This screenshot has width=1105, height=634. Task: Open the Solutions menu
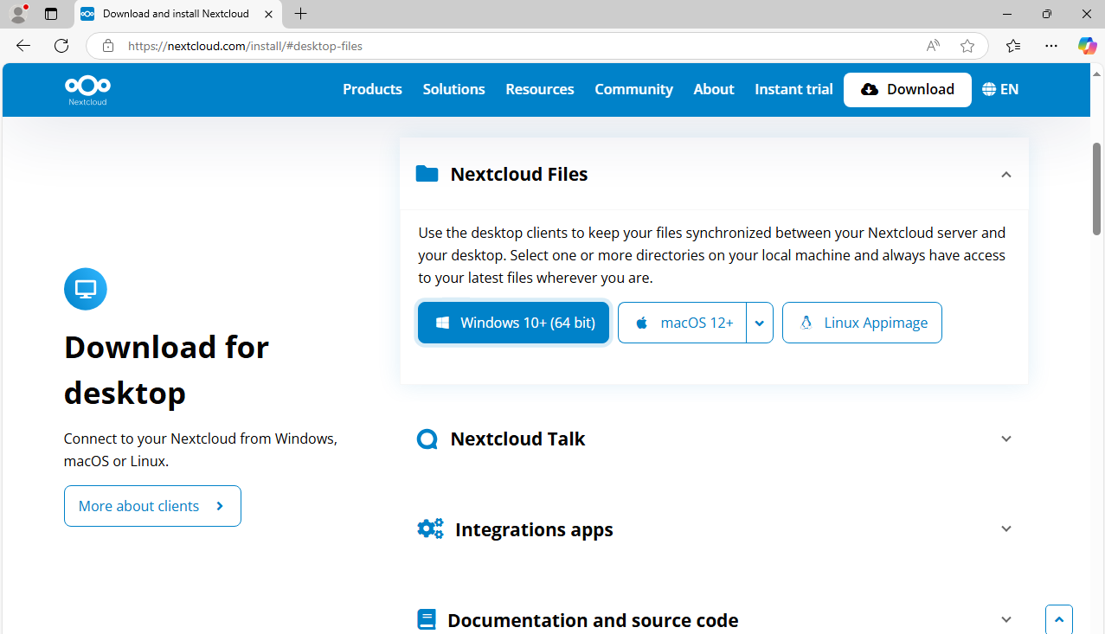click(x=453, y=89)
